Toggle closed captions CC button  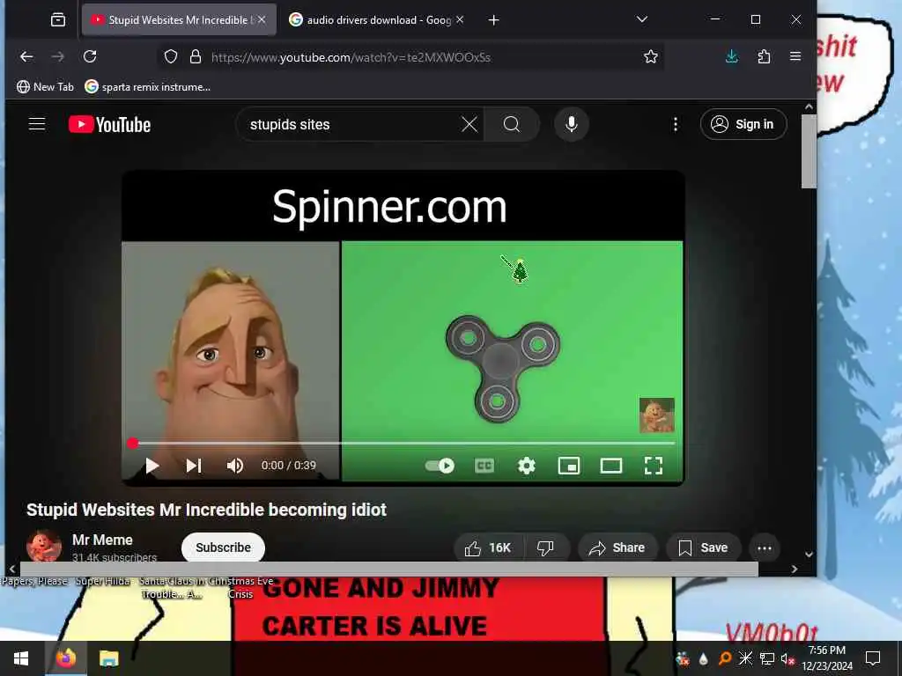click(484, 466)
